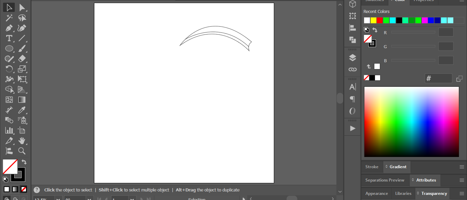Choose the Perspective Grid tool
467x200 pixels.
tap(22, 90)
